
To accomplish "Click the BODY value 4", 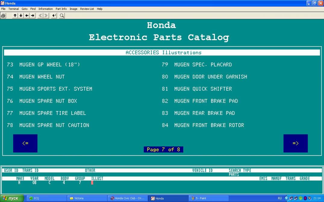I will [64, 183].
